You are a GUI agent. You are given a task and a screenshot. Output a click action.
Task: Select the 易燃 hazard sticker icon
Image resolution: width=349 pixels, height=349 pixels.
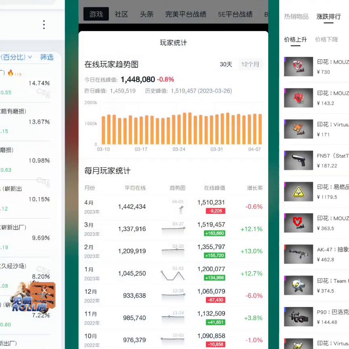pos(299,191)
